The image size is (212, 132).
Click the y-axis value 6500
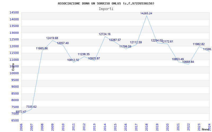coord(15,121)
